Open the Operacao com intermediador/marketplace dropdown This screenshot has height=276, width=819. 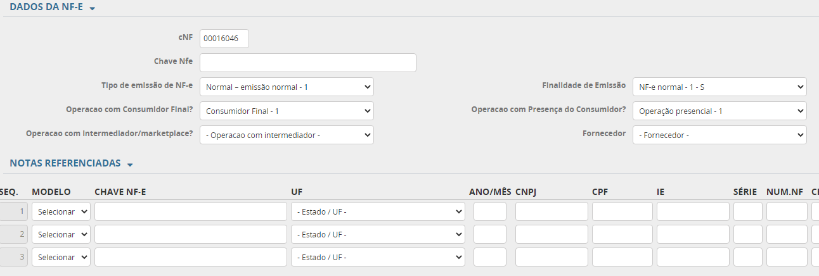coord(287,135)
